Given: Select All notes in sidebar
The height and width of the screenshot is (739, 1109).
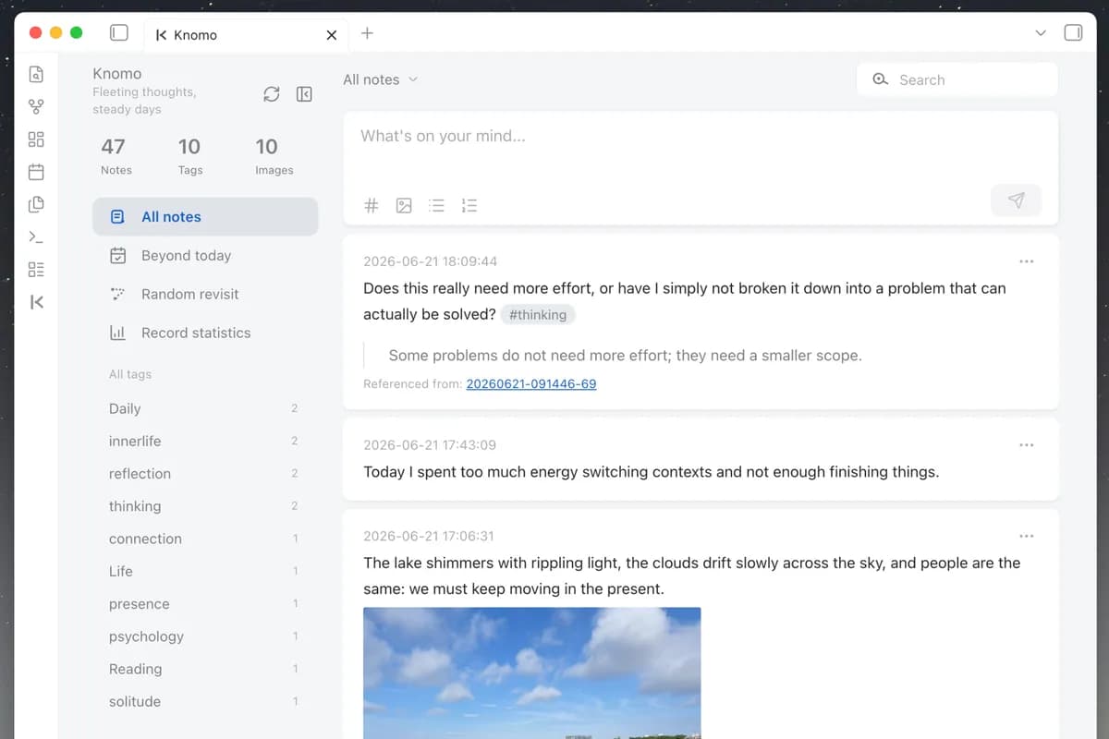Looking at the screenshot, I should 205,217.
